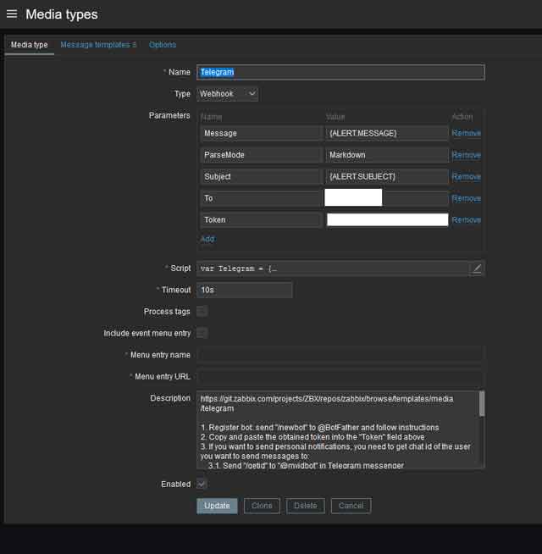Screen dimensions: 542x554
Task: Open the Options tab
Action: (163, 45)
